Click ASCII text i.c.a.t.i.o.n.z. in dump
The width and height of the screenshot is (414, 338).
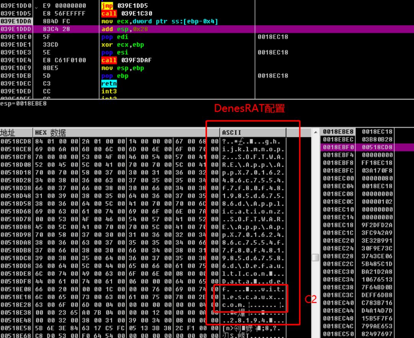[253, 212]
